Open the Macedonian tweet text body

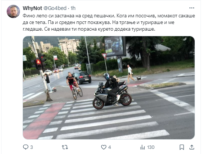[109, 23]
